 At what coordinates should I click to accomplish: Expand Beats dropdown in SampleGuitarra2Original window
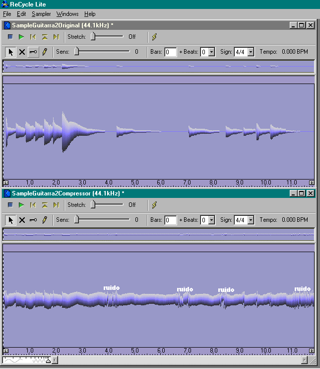(x=211, y=52)
